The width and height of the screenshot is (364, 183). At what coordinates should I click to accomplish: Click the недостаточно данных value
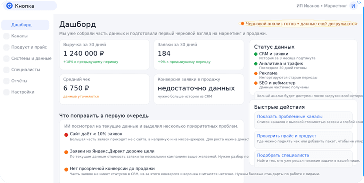click(196, 88)
